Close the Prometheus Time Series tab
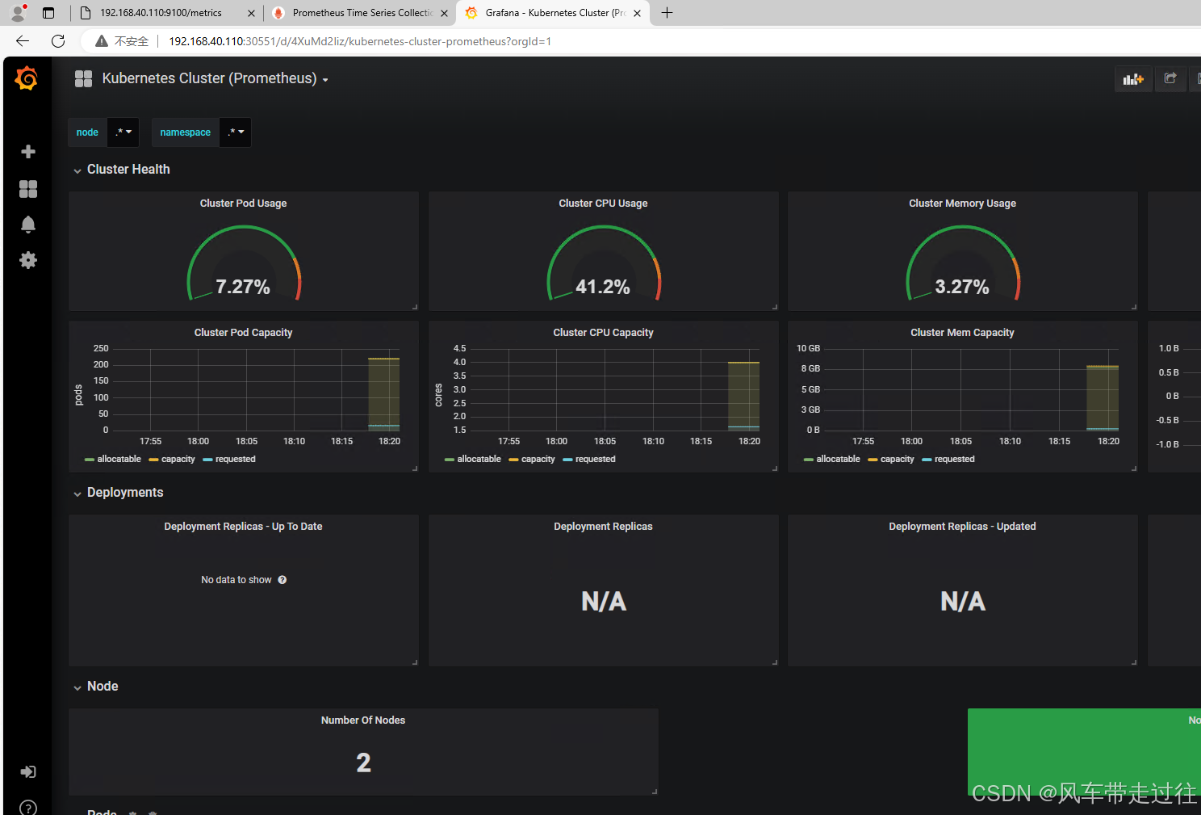This screenshot has width=1201, height=815. [444, 13]
